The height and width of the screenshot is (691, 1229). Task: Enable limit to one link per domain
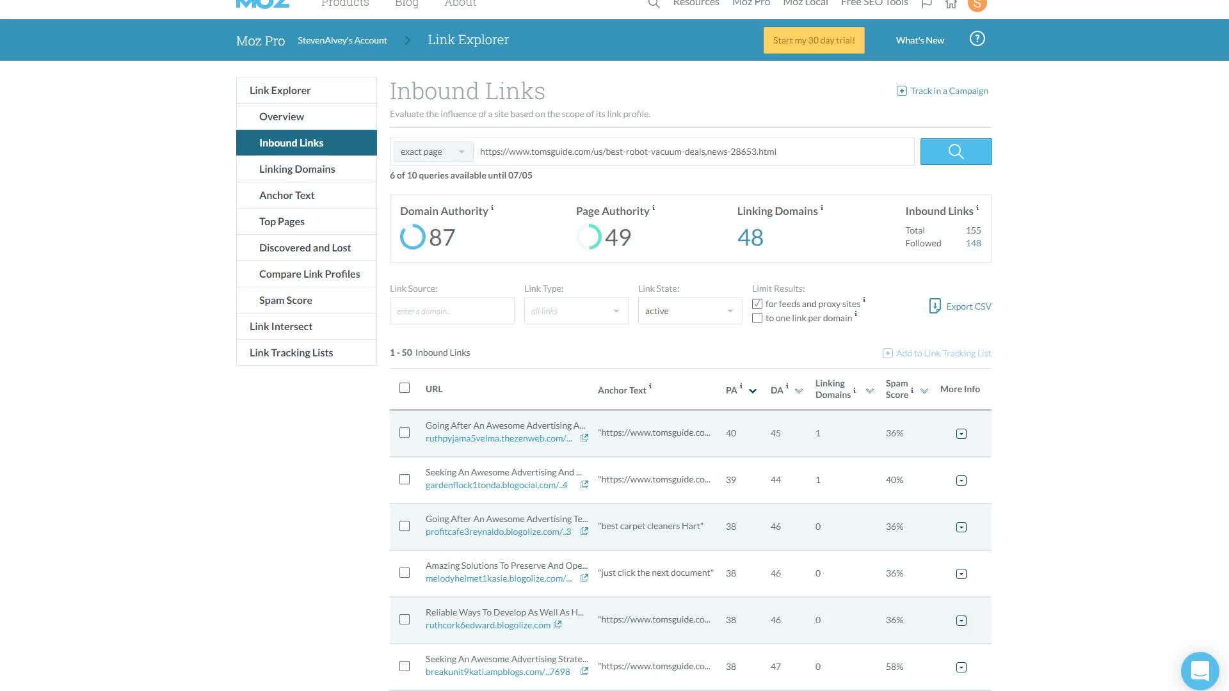click(757, 318)
